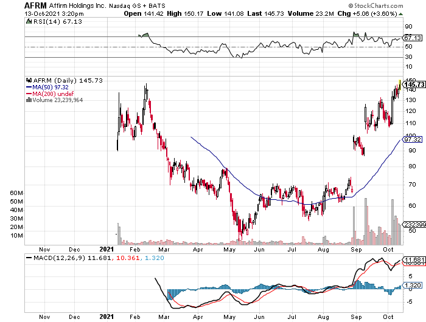Click the Affirm Holdings Inc. company name

pos(78,5)
